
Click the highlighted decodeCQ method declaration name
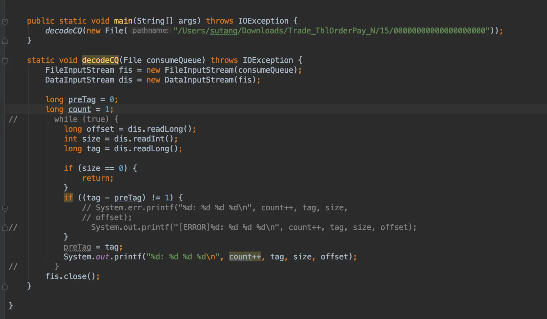coord(100,60)
